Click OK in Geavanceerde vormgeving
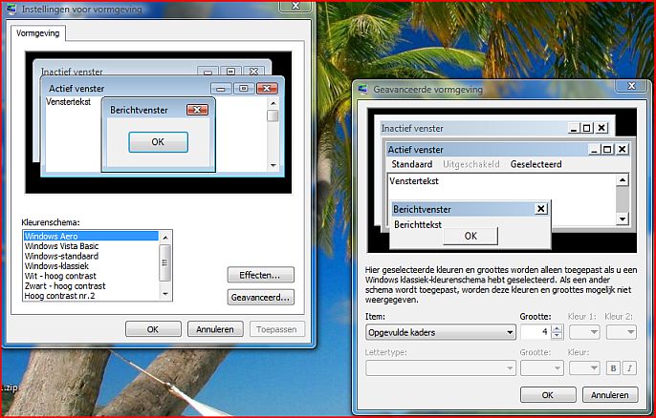 548,394
